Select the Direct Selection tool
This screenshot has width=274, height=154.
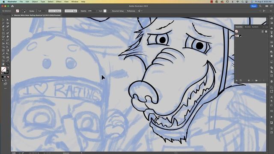pos(8,20)
